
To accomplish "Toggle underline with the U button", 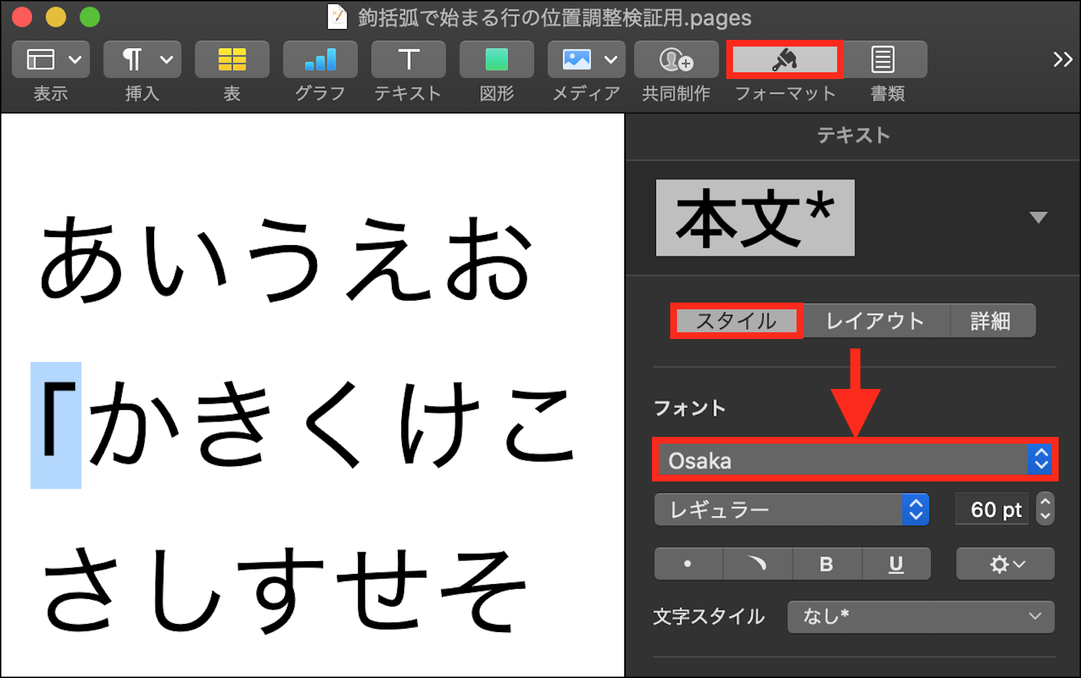I will (896, 564).
